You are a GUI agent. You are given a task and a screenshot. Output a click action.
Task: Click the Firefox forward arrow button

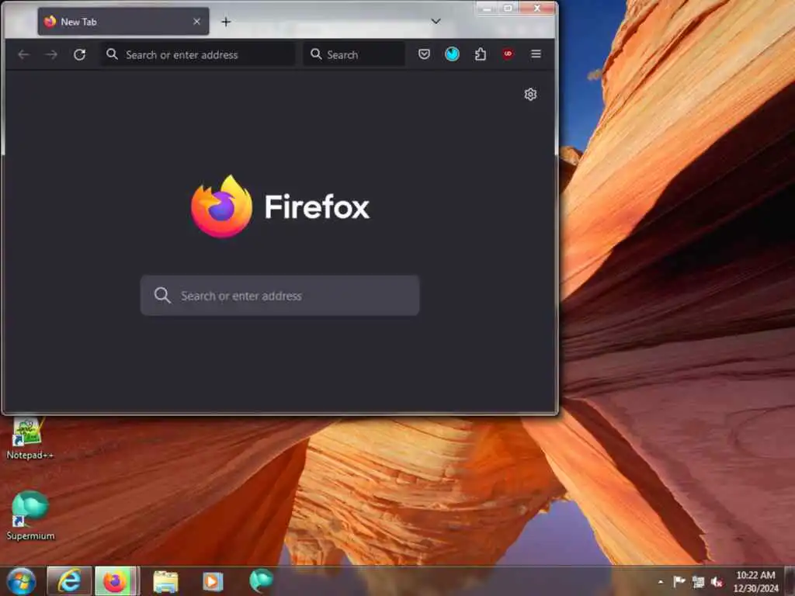pyautogui.click(x=51, y=54)
